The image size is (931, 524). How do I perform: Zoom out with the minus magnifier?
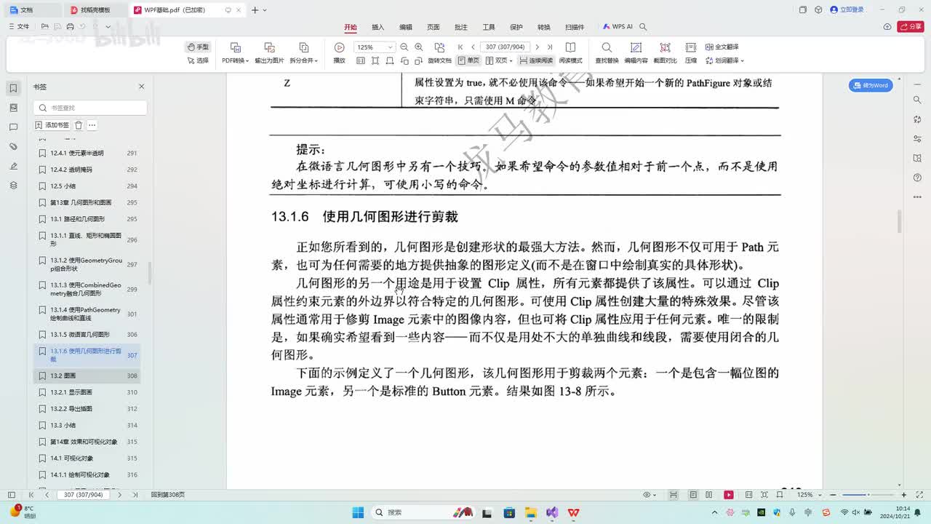coord(404,47)
